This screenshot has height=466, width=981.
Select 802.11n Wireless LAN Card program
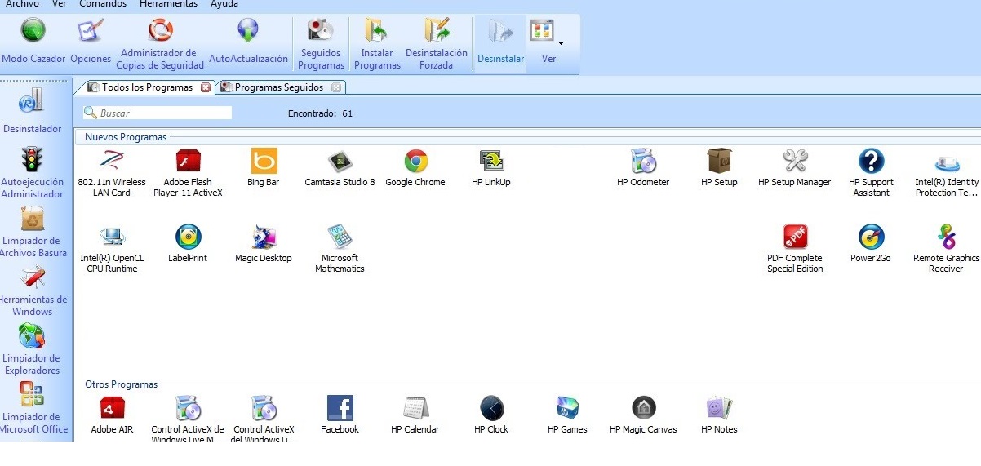[112, 173]
